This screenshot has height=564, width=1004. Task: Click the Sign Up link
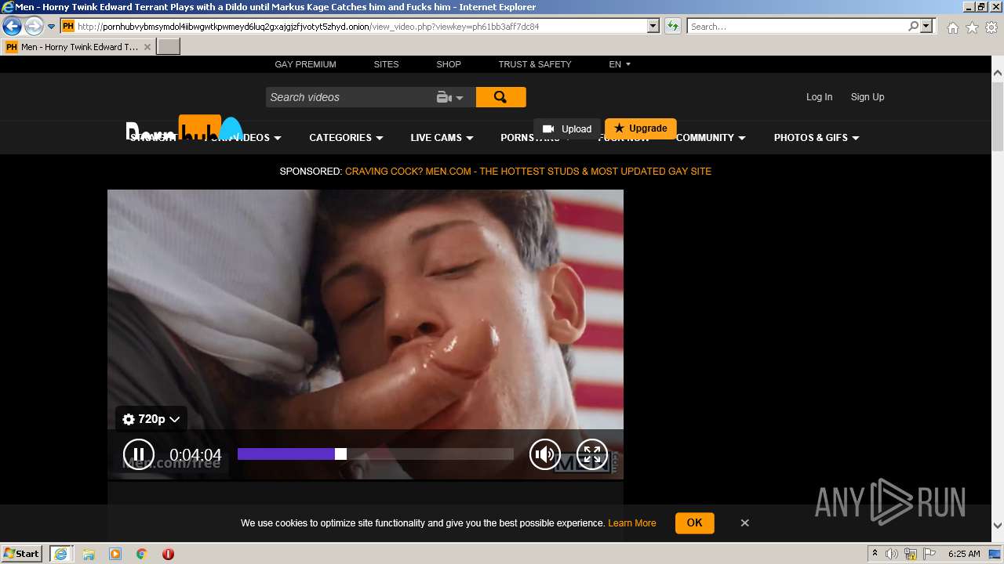click(868, 97)
